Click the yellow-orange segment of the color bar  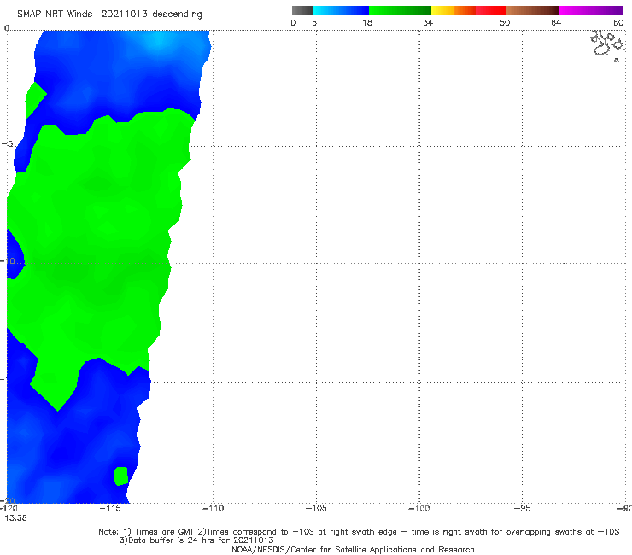[454, 10]
